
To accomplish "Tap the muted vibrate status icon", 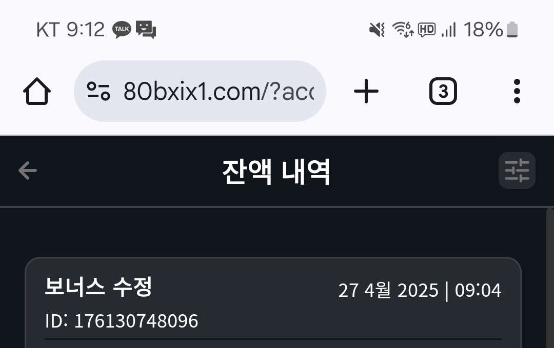I will tap(377, 30).
